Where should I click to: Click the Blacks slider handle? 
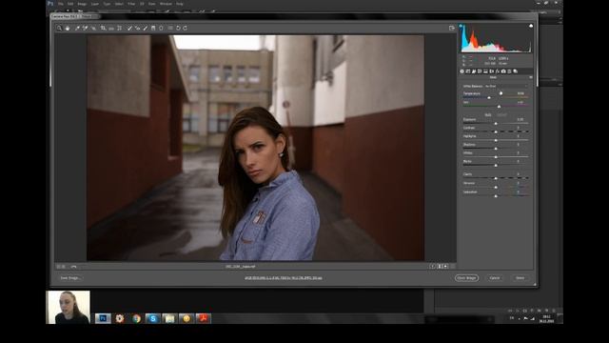click(496, 165)
